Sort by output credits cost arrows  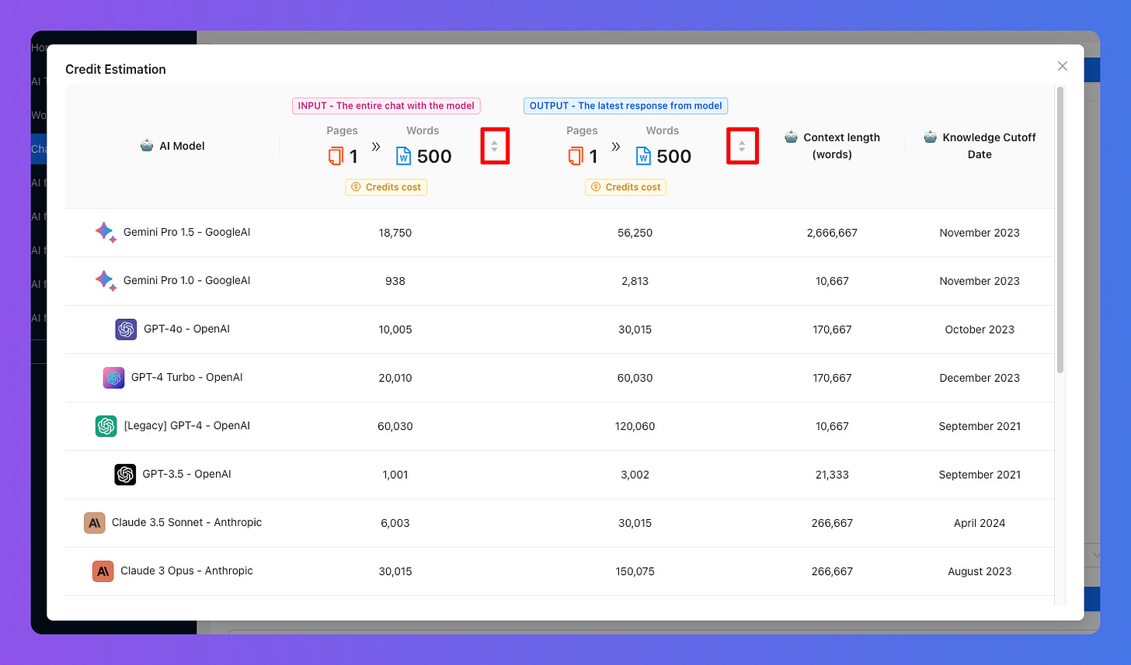click(x=742, y=146)
